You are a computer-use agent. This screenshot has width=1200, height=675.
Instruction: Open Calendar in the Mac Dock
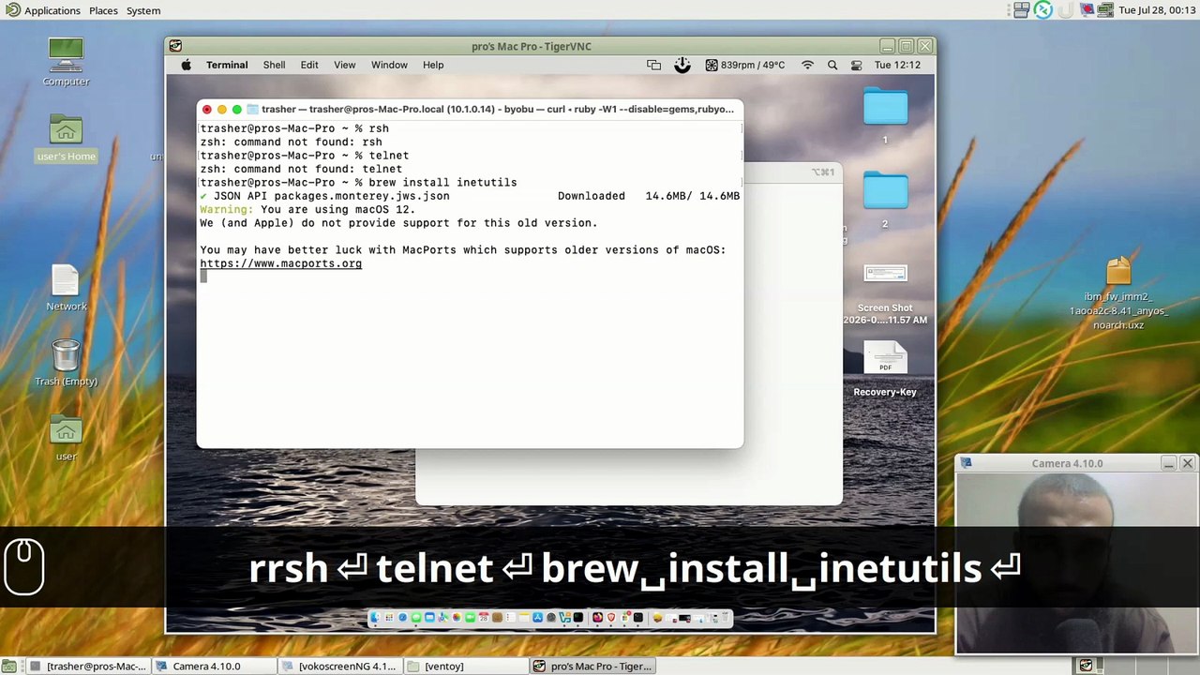484,618
